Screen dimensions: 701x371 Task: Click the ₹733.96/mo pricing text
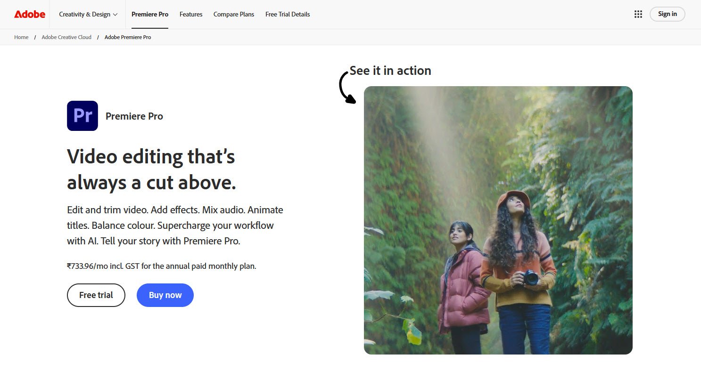pyautogui.click(x=162, y=266)
